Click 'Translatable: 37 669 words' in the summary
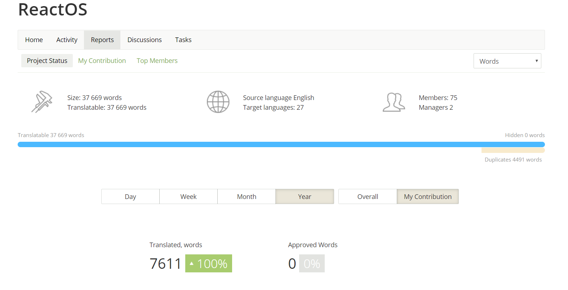The height and width of the screenshot is (290, 568). 107,107
